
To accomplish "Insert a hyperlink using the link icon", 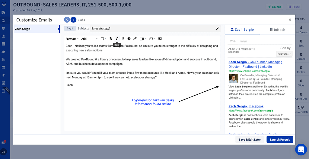I will tap(135, 39).
